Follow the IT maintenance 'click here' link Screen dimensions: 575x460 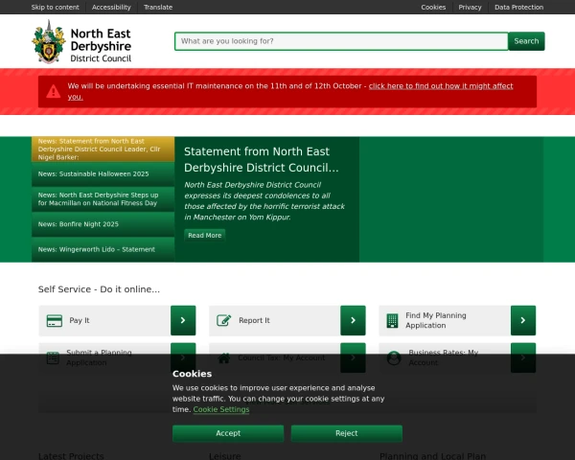[441, 86]
